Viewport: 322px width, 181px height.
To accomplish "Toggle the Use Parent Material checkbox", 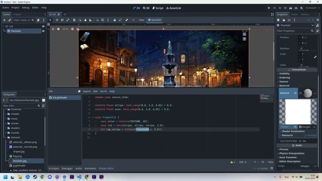I will [300, 141].
